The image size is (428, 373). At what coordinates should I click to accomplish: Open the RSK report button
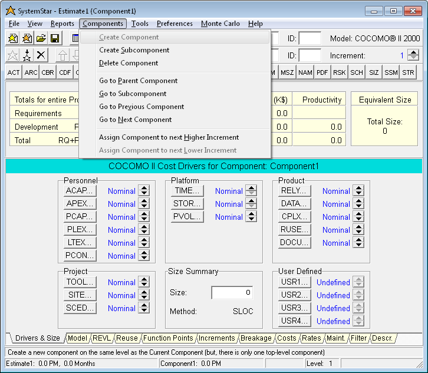click(x=340, y=72)
